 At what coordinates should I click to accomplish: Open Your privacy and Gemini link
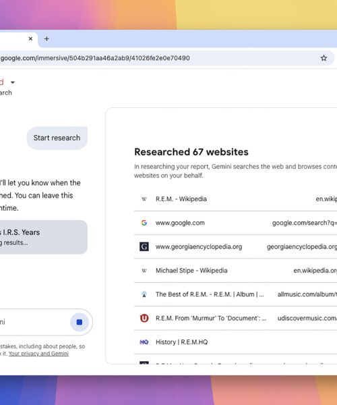tap(38, 354)
